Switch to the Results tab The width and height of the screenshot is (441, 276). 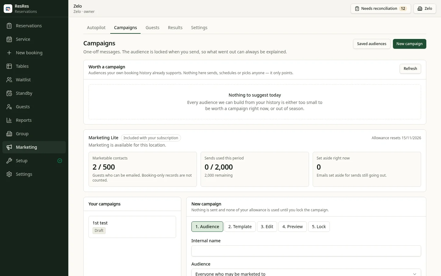point(175,28)
